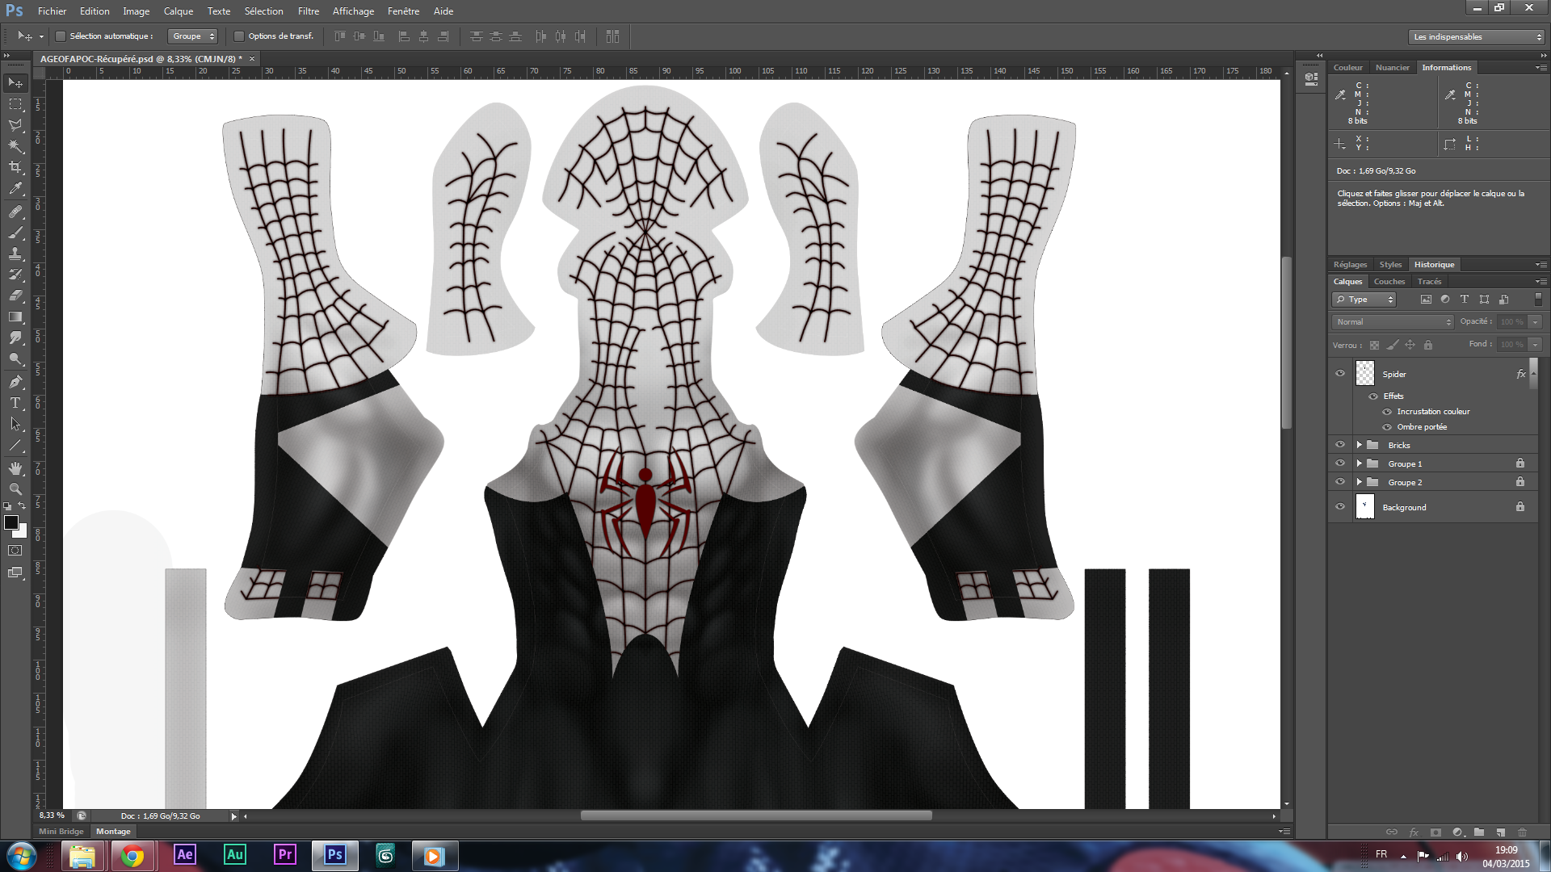Collapse Spider layer effects list
Image resolution: width=1551 pixels, height=872 pixels.
pyautogui.click(x=1533, y=374)
